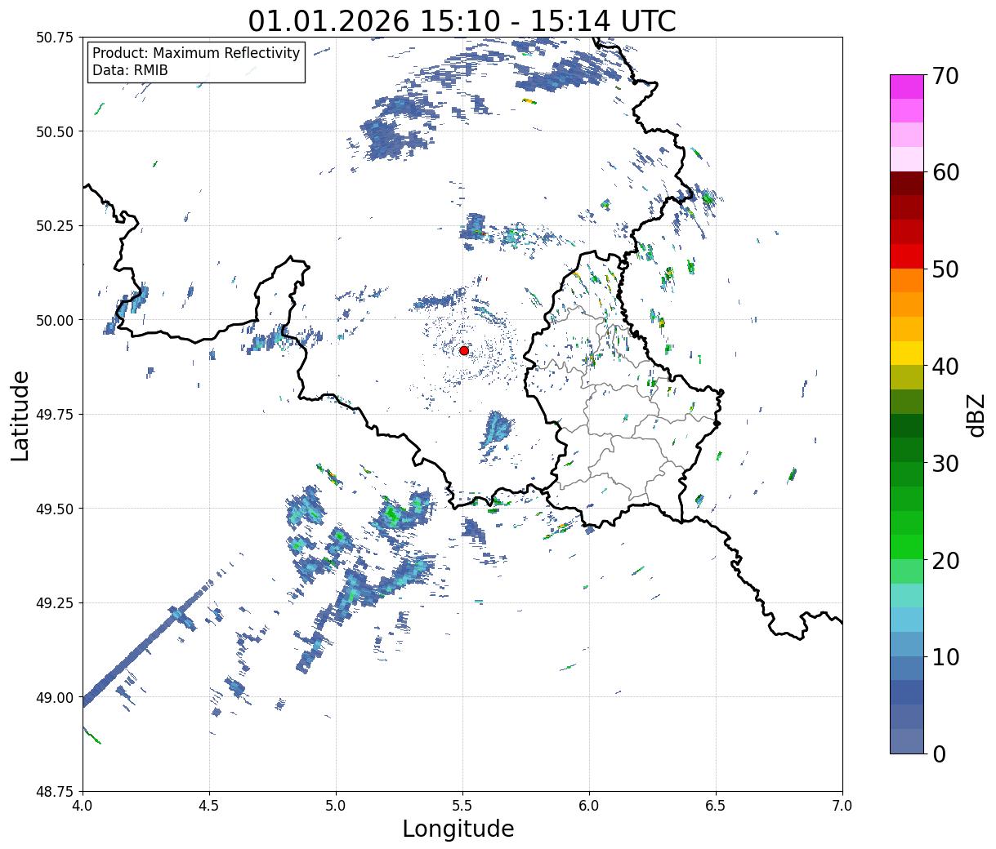Click the 50.75 latitude tick label

tap(55, 38)
